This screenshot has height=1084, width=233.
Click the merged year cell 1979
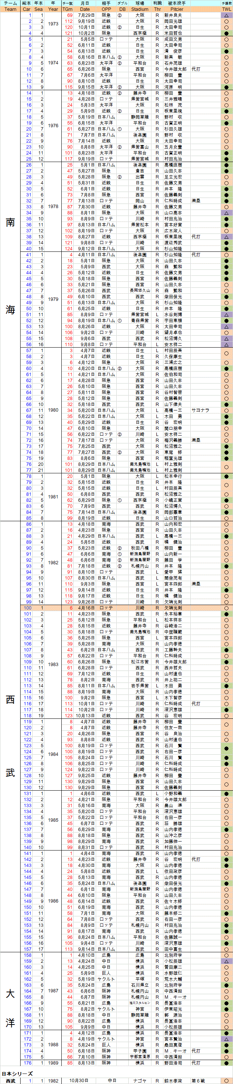(x=53, y=299)
